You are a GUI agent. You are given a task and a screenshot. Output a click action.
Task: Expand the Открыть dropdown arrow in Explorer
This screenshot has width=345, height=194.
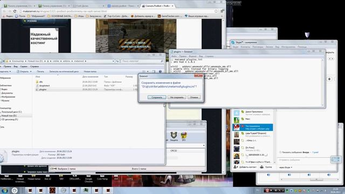point(31,72)
